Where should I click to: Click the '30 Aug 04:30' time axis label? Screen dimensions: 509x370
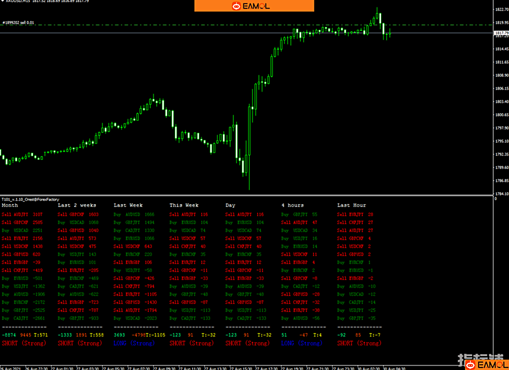394,368
